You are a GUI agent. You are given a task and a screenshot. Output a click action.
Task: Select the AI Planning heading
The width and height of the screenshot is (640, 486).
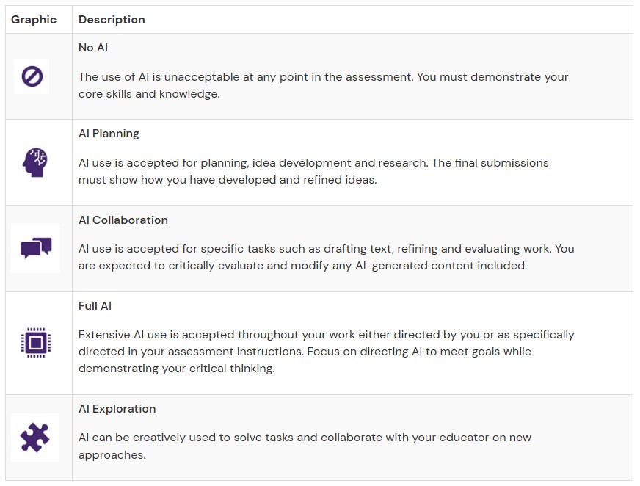tap(109, 134)
